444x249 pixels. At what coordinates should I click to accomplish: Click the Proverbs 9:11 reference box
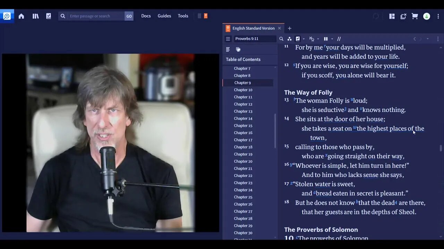(x=255, y=39)
